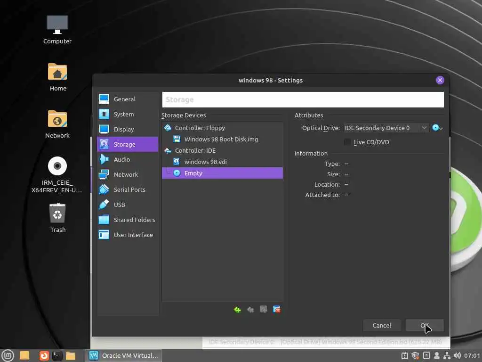This screenshot has width=482, height=362.
Task: Close the windows 98 Settings dialog
Action: click(440, 80)
